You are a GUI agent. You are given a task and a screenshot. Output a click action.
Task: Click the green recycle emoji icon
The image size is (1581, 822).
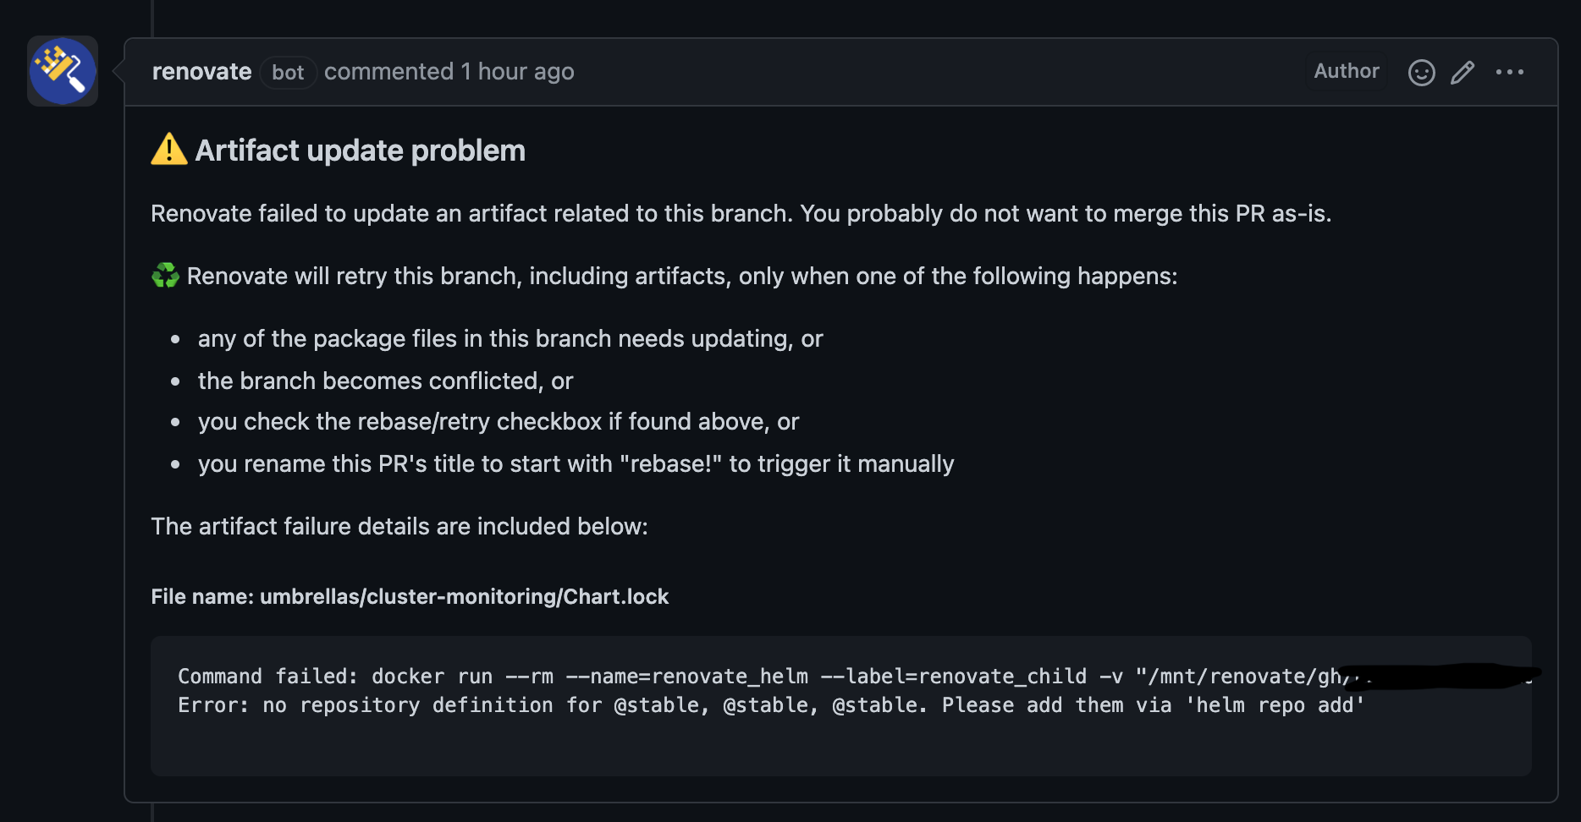(x=165, y=276)
